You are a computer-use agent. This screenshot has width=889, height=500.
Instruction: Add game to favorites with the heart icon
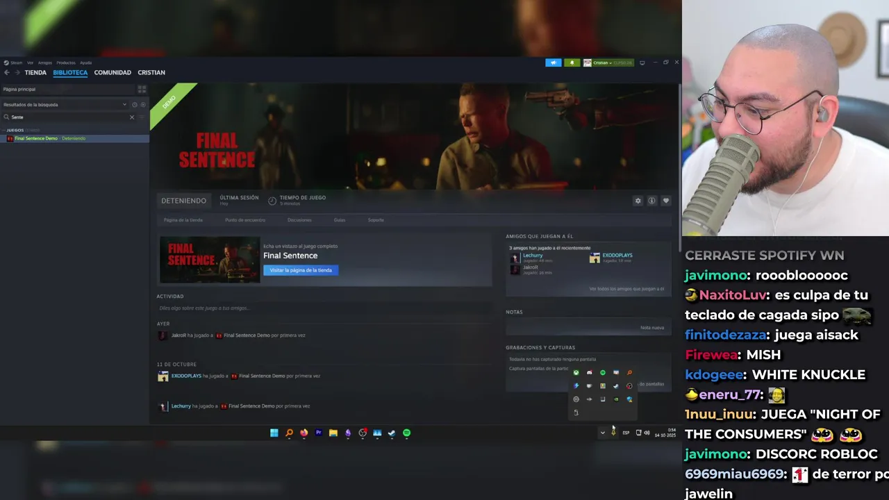point(665,201)
